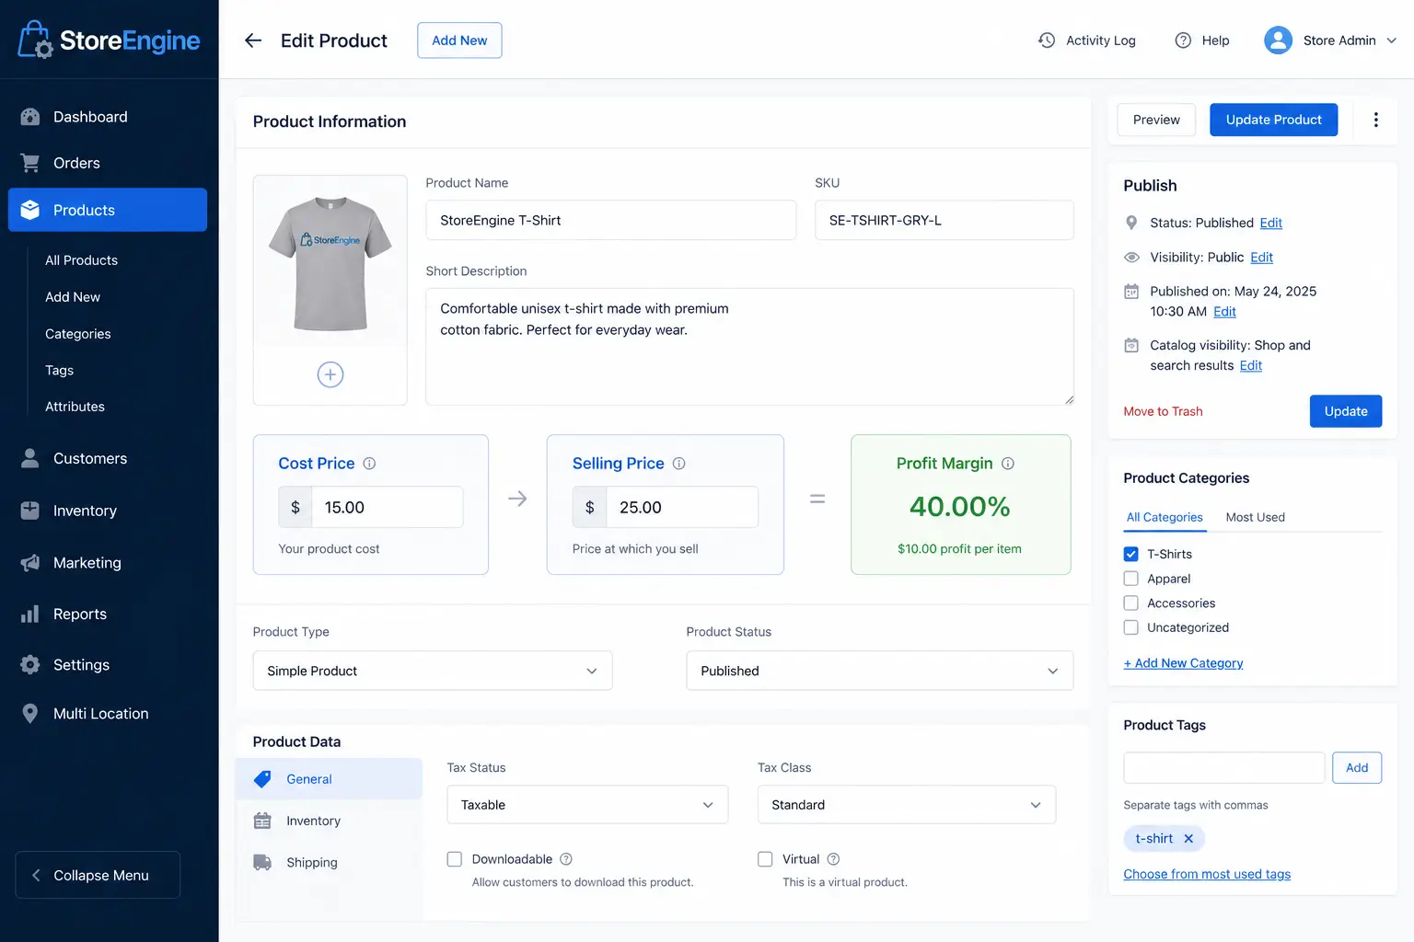The width and height of the screenshot is (1414, 942).
Task: Click the Marketing megaphone icon
Action: [x=30, y=563]
